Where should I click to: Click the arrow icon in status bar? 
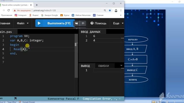15,98
